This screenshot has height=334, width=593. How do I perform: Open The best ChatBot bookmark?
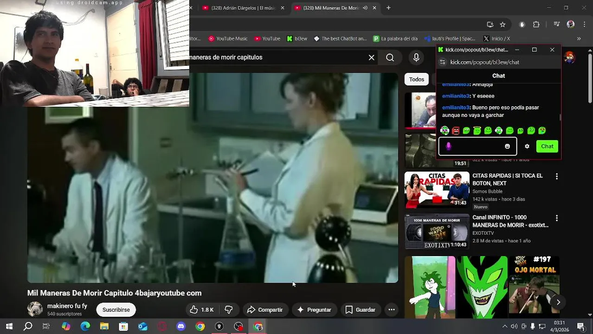tap(340, 39)
